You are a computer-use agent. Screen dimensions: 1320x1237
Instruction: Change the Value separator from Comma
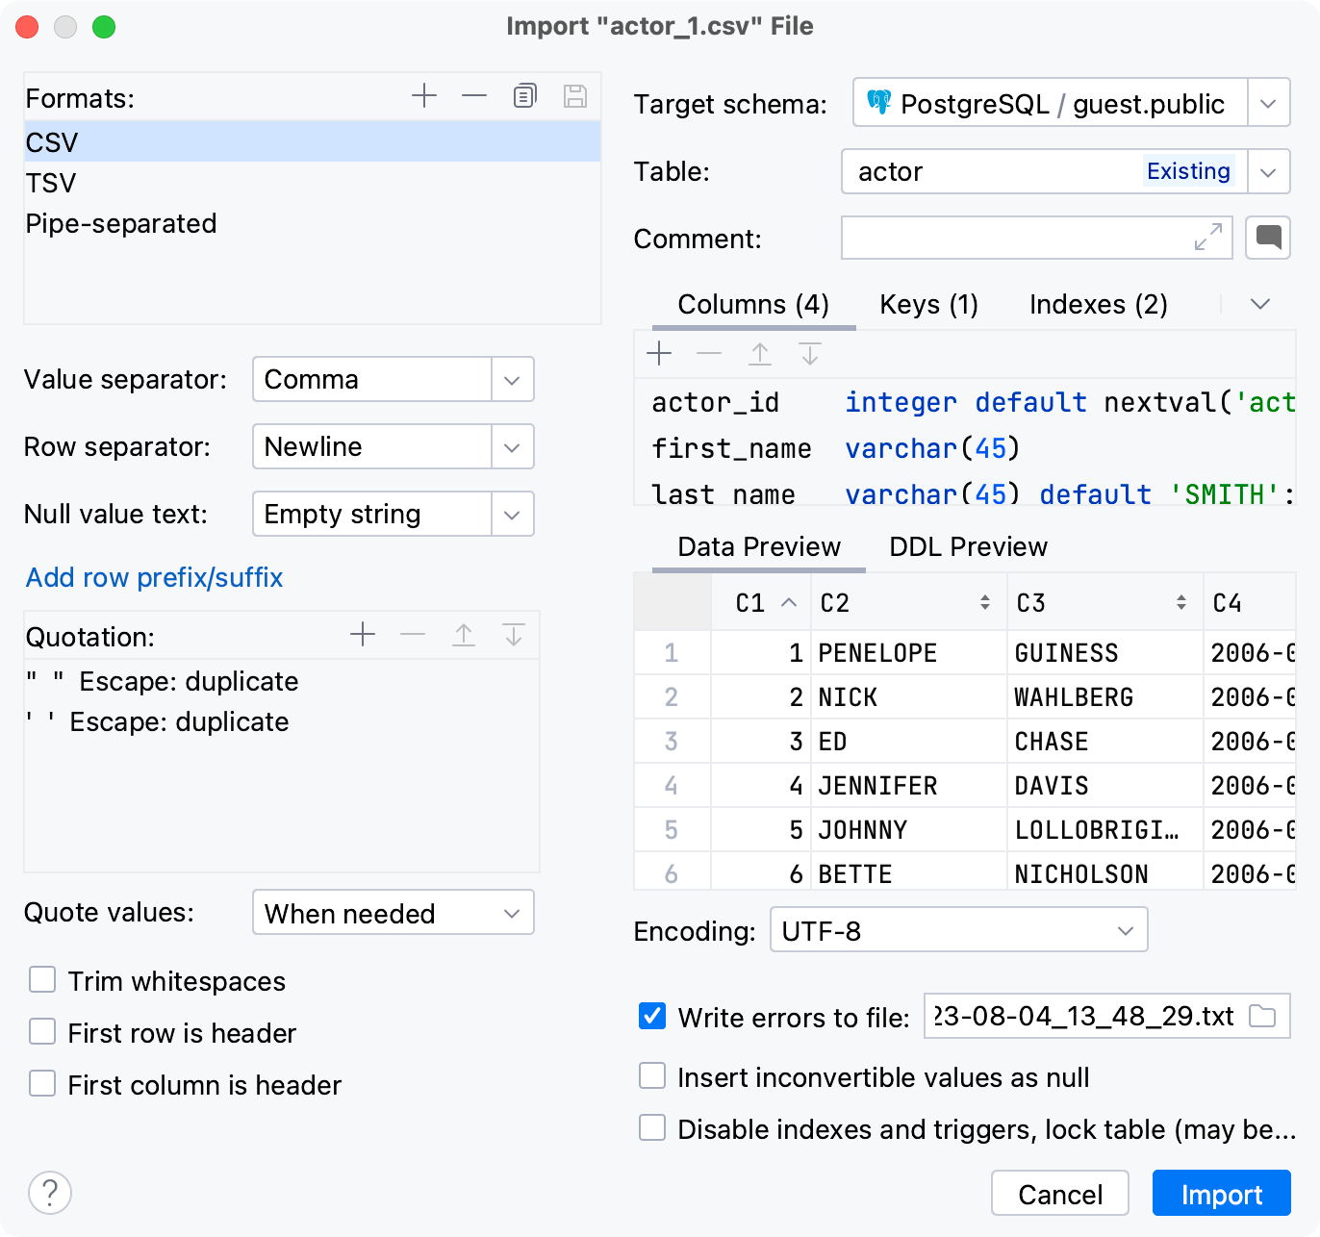(511, 379)
